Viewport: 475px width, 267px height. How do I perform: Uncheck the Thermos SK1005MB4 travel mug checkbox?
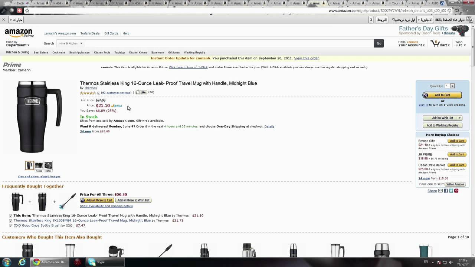tap(10, 221)
